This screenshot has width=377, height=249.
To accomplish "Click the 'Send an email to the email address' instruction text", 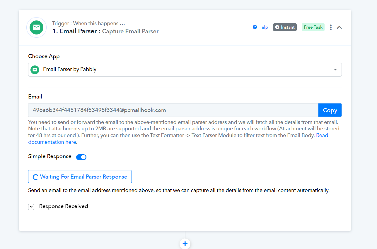I will point(179,191).
